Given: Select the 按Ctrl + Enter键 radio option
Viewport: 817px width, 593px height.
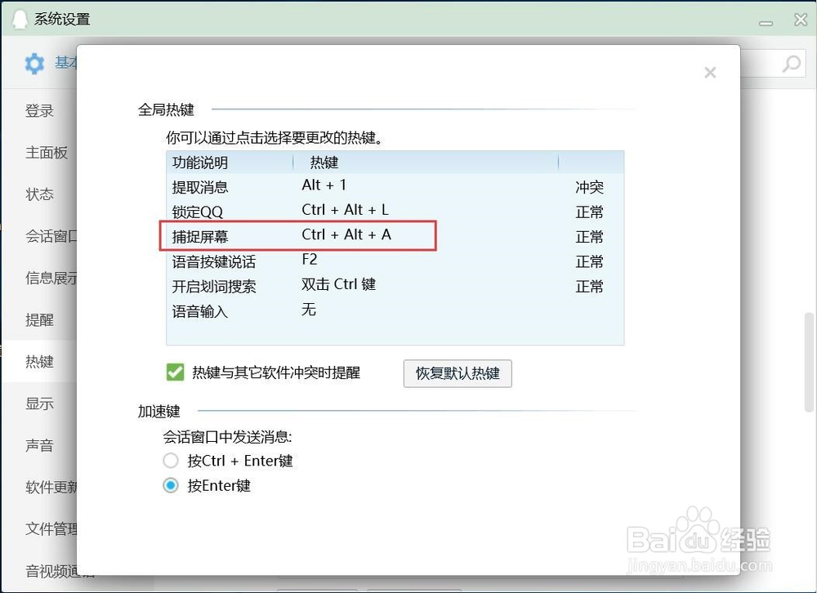Looking at the screenshot, I should [170, 460].
